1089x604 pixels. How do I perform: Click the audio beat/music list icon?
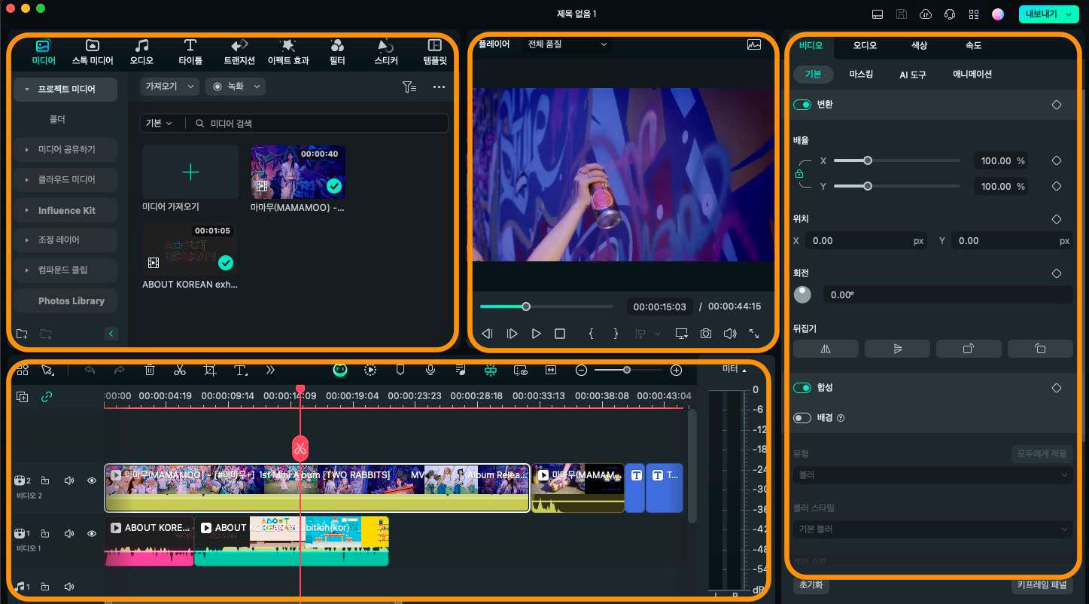(461, 370)
